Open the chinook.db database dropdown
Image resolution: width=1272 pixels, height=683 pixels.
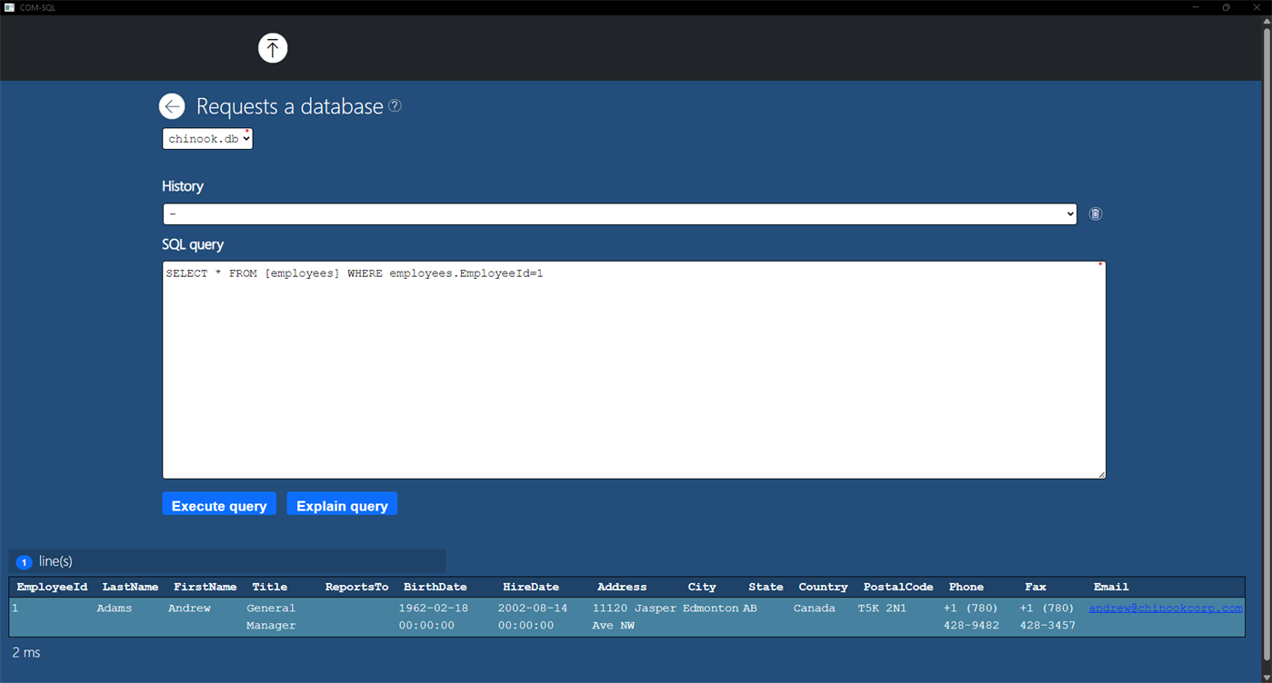[207, 139]
